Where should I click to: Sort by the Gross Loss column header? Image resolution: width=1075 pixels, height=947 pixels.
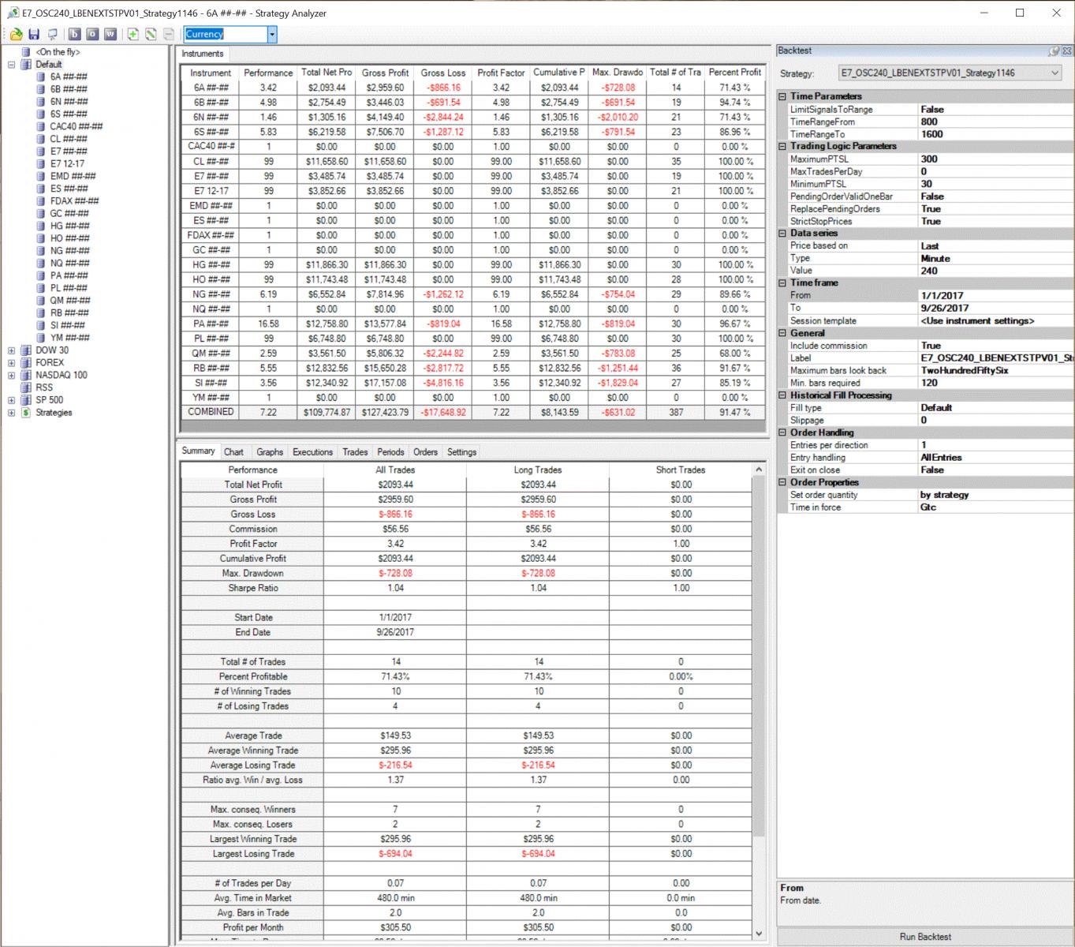point(443,73)
